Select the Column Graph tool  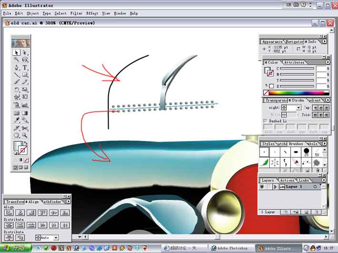pos(25,105)
